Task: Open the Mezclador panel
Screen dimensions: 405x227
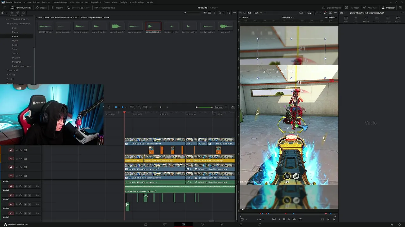Action: tap(352, 8)
